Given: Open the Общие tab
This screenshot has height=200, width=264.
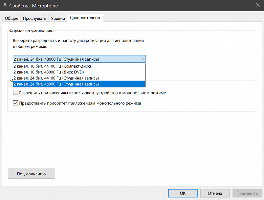Looking at the screenshot, I should 12,18.
